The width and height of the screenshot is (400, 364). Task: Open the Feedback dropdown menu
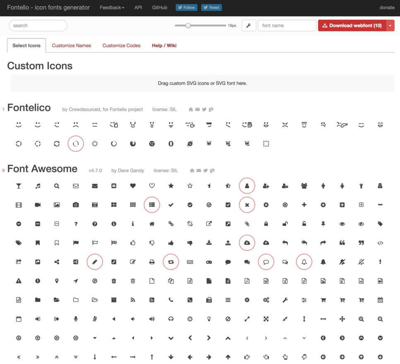click(112, 7)
